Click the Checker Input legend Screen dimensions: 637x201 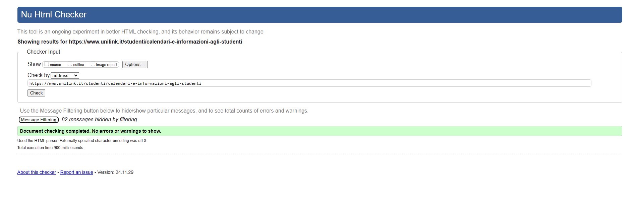click(43, 52)
